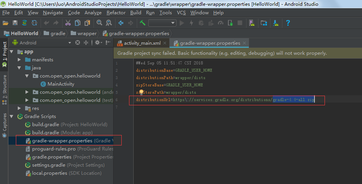362x184 pixels.
Task: Select local.properties file
Action: click(63, 173)
